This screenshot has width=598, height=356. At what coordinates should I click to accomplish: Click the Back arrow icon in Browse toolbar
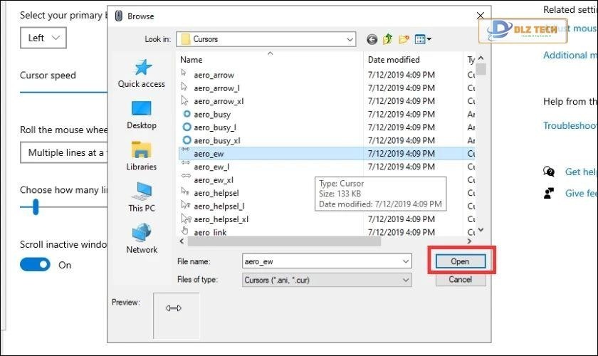[372, 39]
